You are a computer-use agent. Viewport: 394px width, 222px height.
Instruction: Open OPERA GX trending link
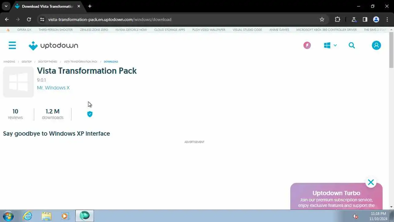click(x=24, y=30)
